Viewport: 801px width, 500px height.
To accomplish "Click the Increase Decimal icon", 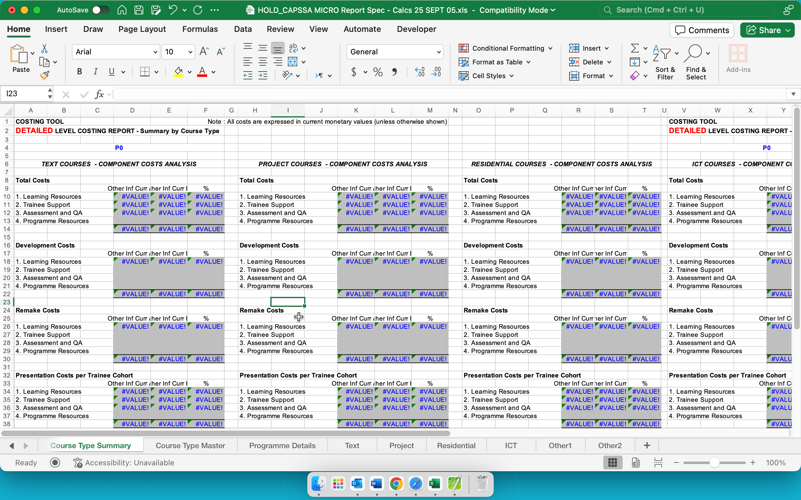I will pyautogui.click(x=420, y=72).
